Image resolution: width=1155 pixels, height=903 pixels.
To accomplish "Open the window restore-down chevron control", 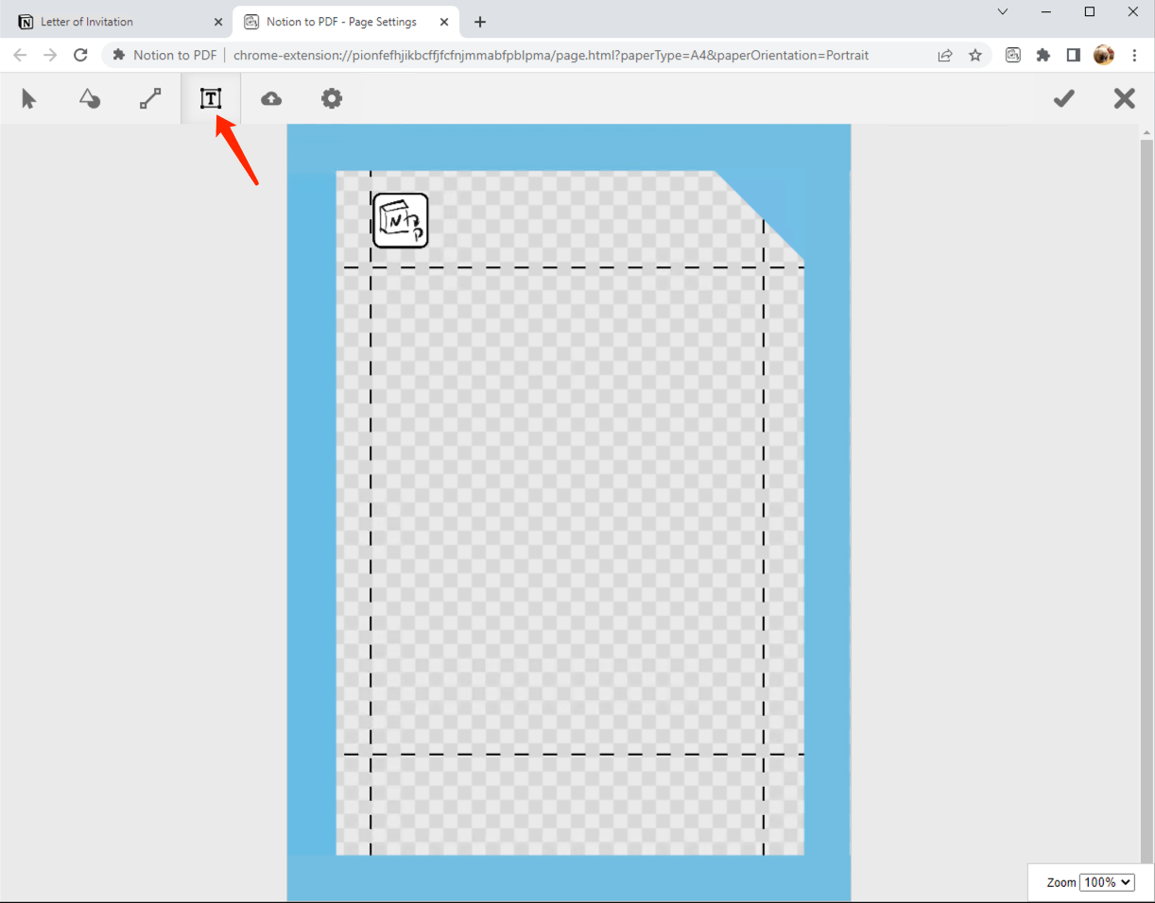I will (1002, 11).
